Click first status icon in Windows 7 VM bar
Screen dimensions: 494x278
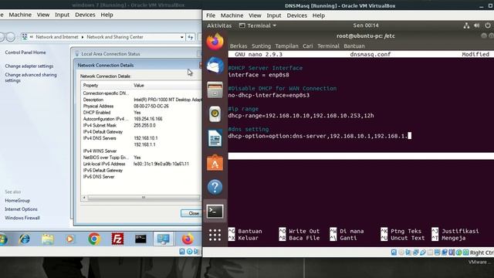click(182, 251)
